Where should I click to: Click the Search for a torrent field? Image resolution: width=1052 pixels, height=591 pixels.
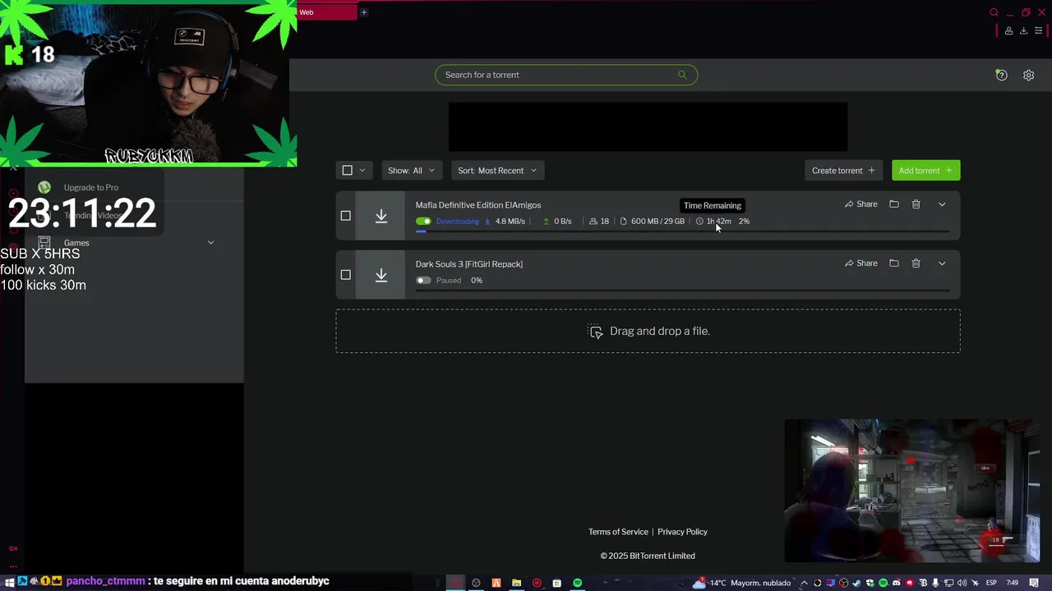pyautogui.click(x=566, y=75)
